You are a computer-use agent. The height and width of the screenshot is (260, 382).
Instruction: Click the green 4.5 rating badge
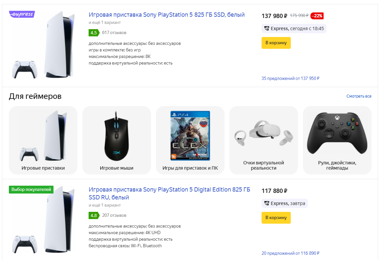[x=94, y=33]
